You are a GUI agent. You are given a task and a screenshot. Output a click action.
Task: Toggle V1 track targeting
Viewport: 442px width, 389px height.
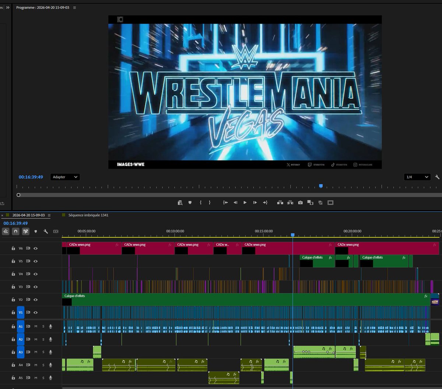tap(21, 313)
